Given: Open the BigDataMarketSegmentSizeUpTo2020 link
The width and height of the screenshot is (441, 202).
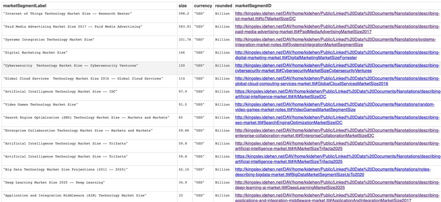Looking at the screenshot, I should pyautogui.click(x=334, y=172).
